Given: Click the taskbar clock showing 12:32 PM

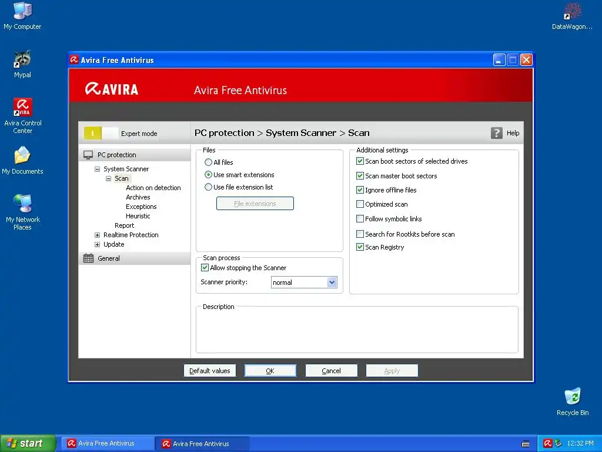Looking at the screenshot, I should pyautogui.click(x=580, y=443).
